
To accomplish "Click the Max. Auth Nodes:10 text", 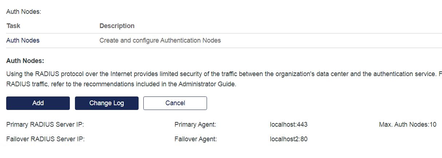I will [x=407, y=125].
